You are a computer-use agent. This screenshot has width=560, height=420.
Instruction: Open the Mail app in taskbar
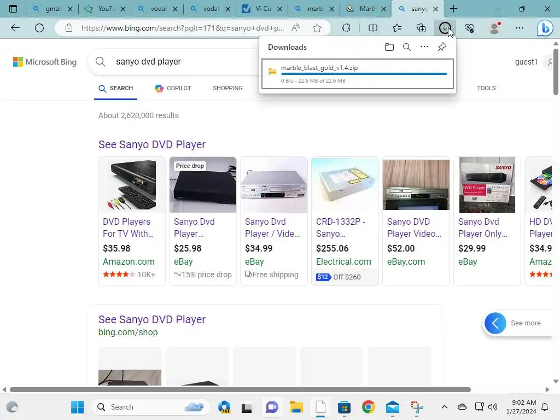coord(393,407)
